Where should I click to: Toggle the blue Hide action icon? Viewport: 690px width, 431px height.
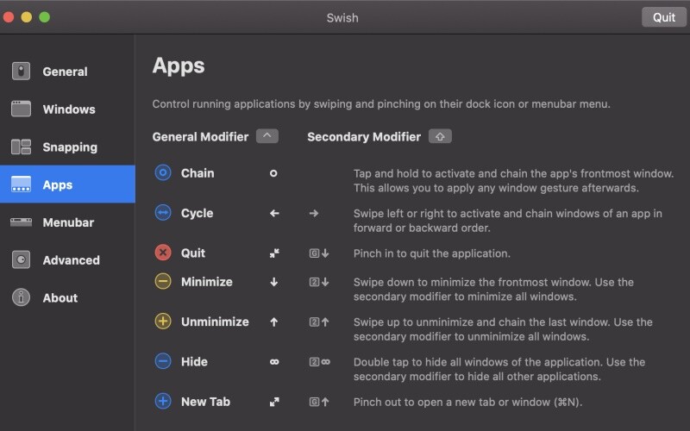pos(163,361)
